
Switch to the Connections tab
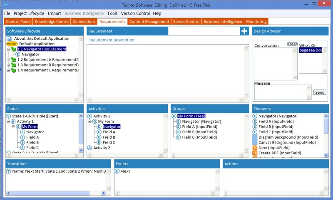(x=84, y=22)
